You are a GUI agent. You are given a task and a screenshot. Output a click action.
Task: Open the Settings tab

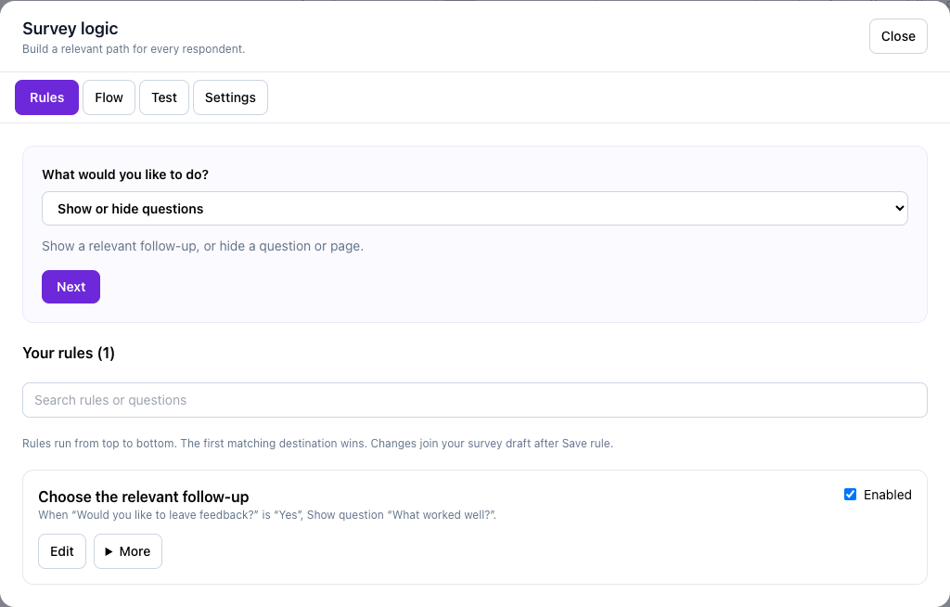230,97
